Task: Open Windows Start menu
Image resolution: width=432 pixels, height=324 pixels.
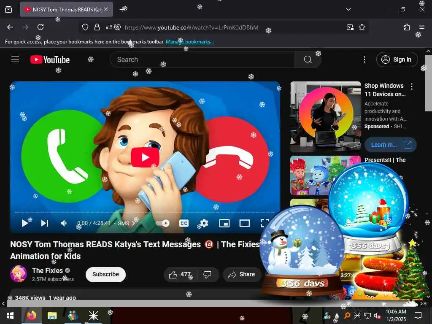Action: click(x=10, y=316)
